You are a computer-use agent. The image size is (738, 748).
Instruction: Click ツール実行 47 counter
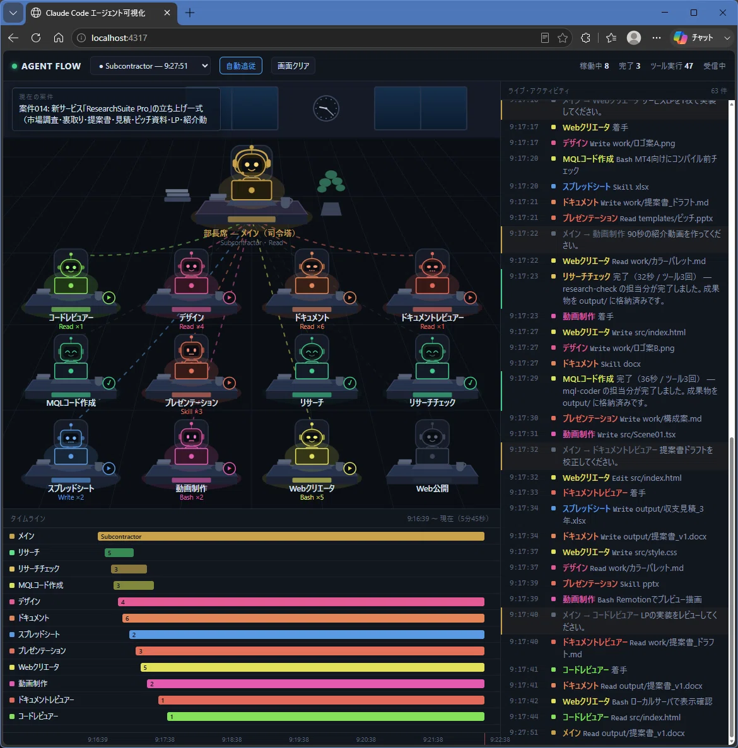coord(671,66)
